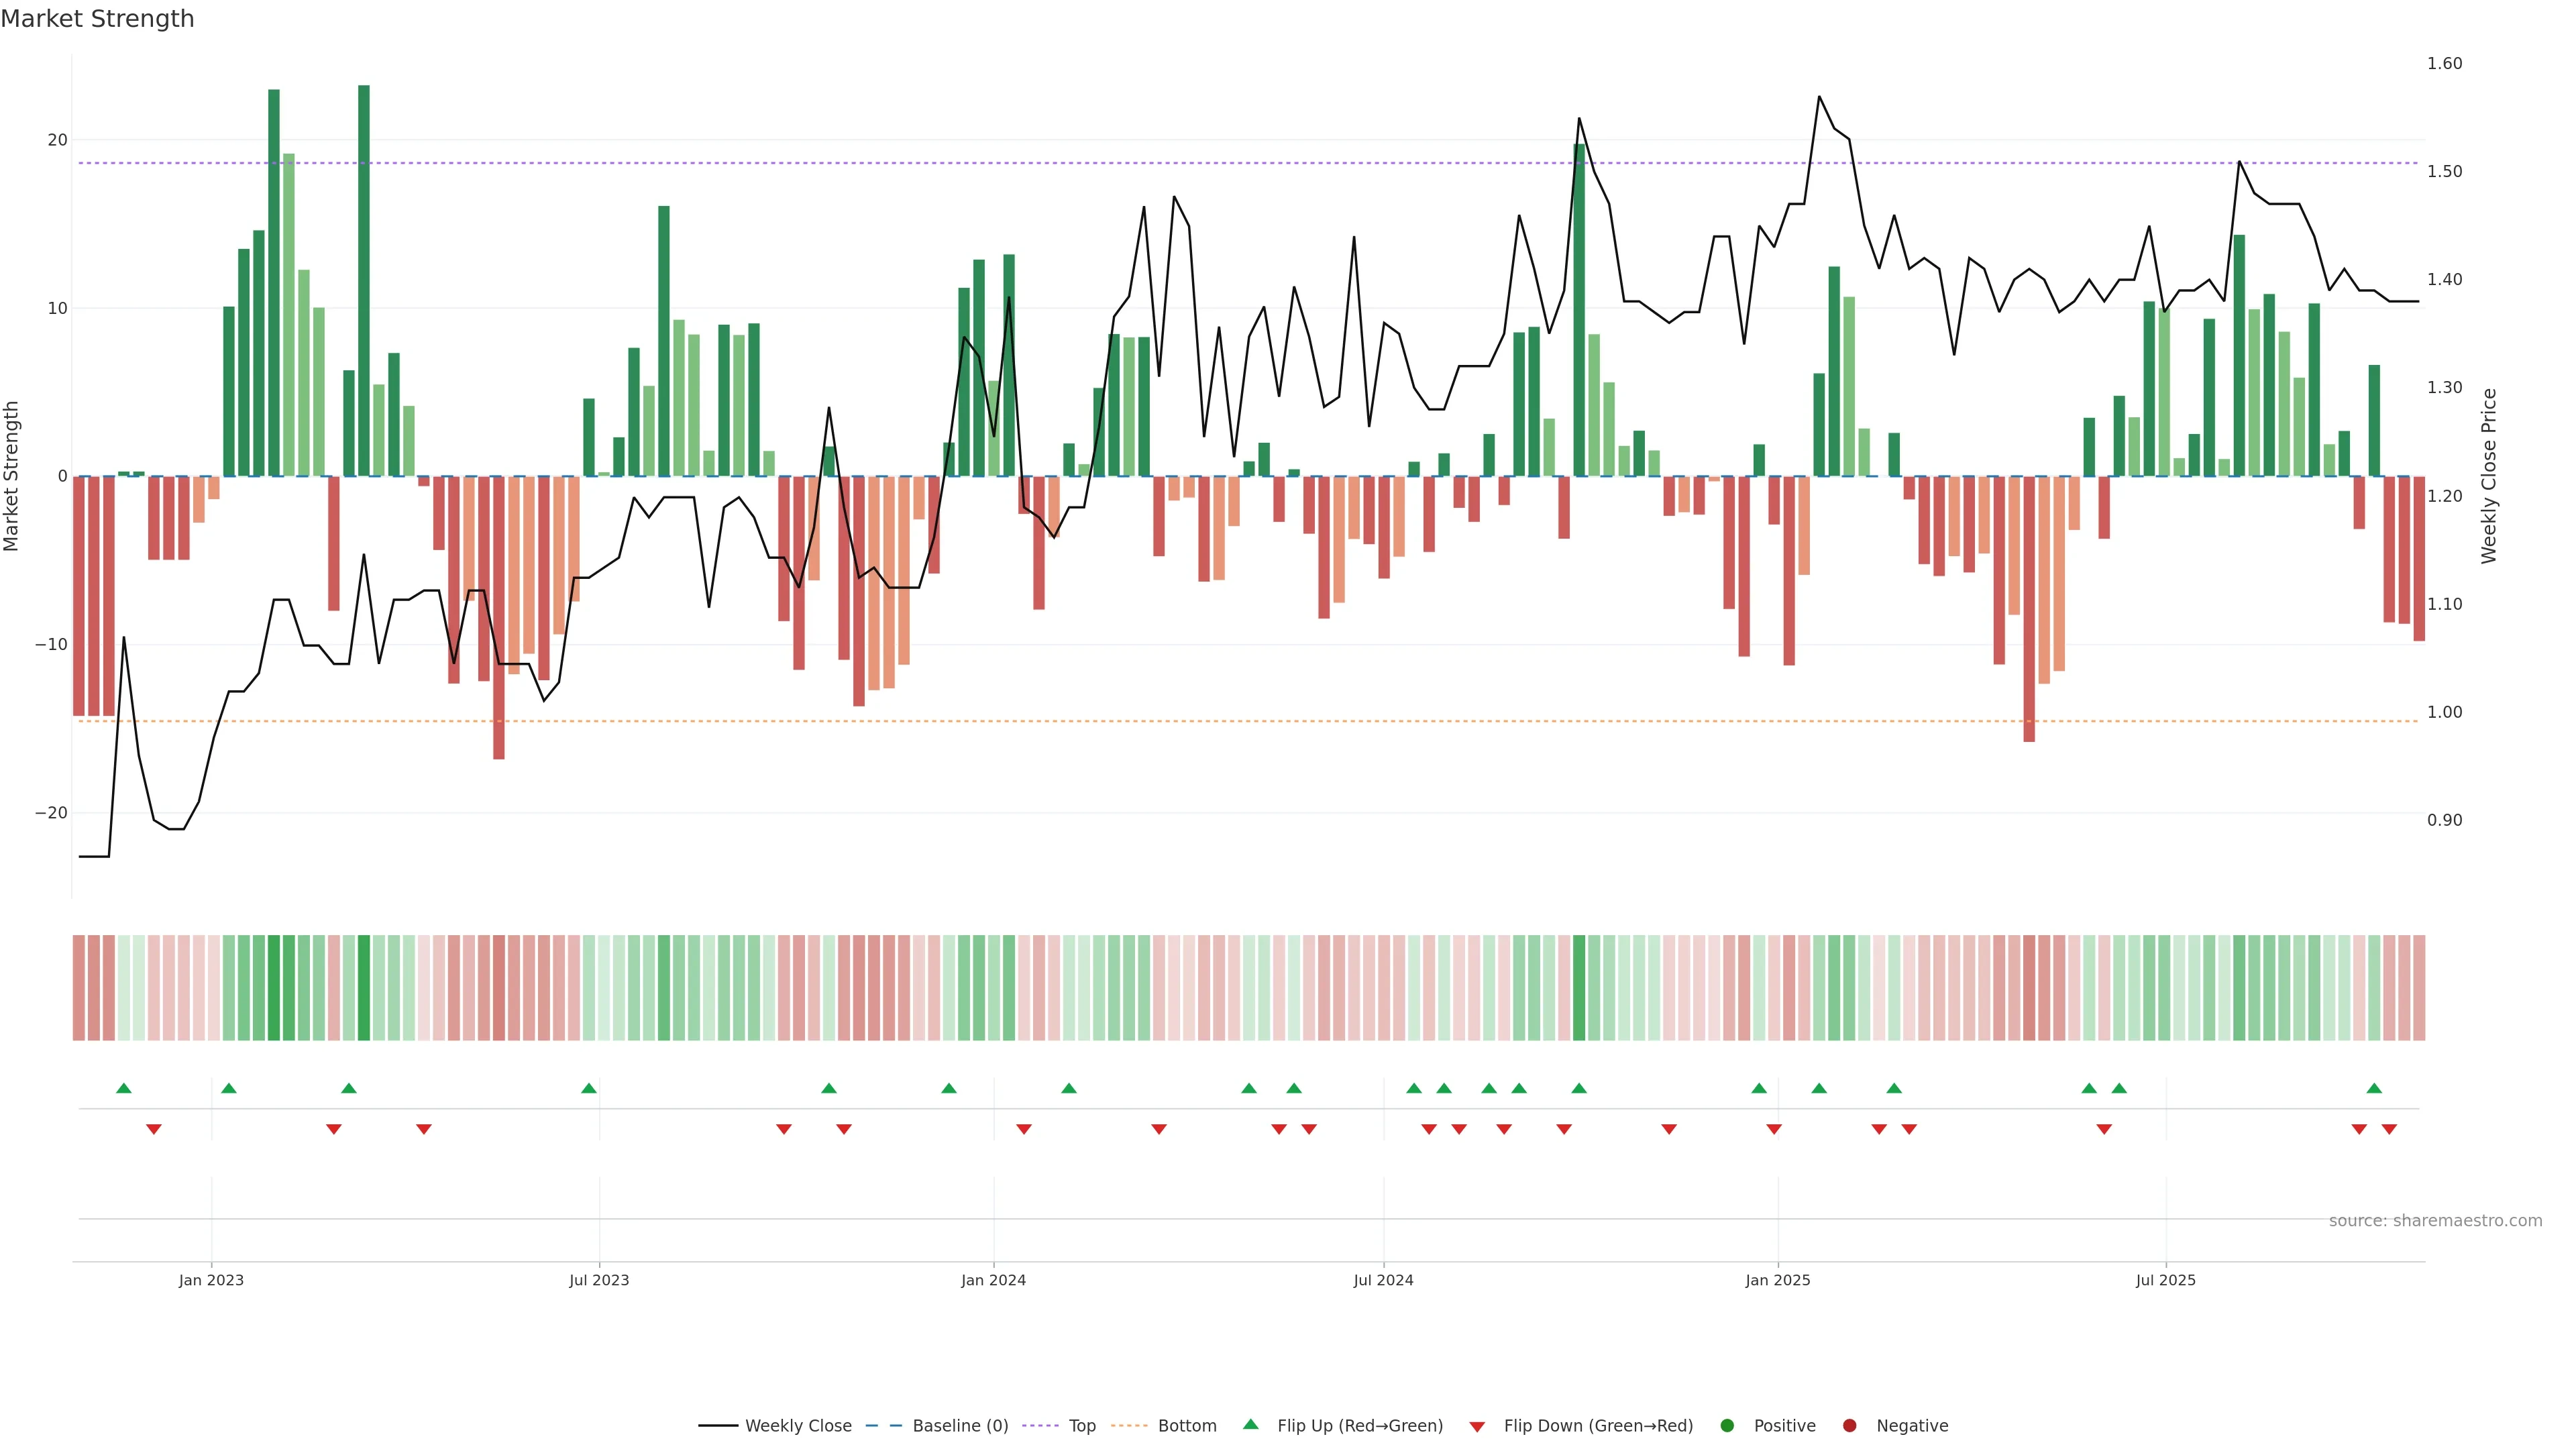Click the Jul 2025 axis label
The height and width of the screenshot is (1449, 2576).
click(2165, 1280)
